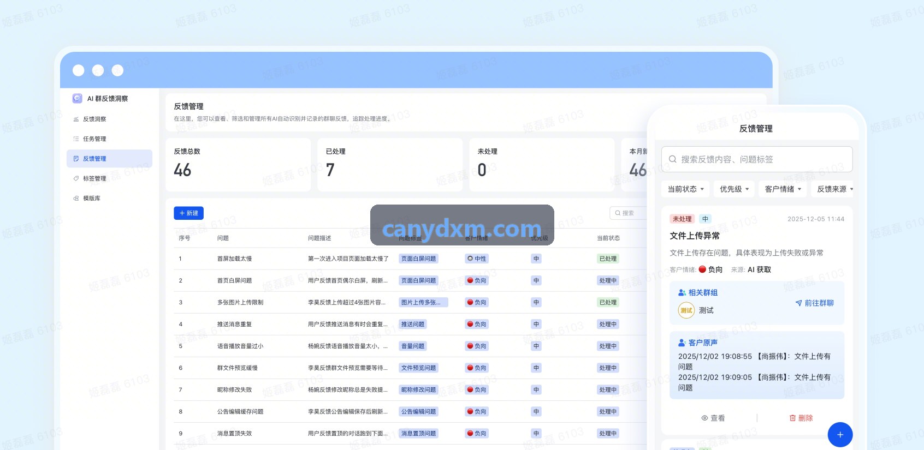Click the 搜索反馈内容、问题标签 search box

[x=756, y=159]
